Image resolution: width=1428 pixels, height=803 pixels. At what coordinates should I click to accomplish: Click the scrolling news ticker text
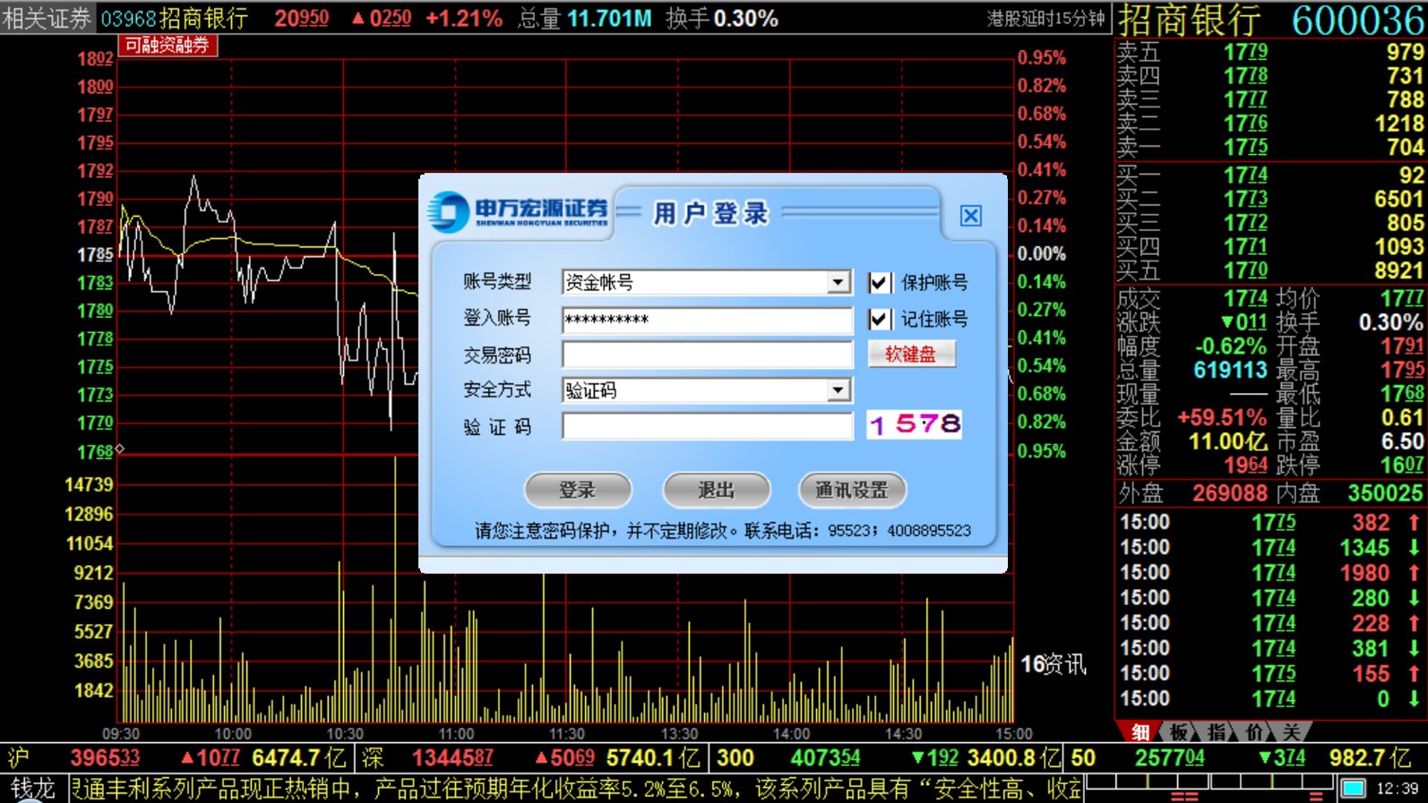tap(576, 789)
